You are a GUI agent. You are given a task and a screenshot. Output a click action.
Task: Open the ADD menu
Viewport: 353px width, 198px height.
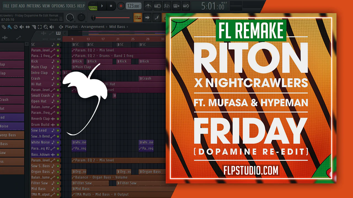(22, 6)
